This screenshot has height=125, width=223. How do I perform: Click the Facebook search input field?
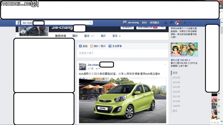[57, 23]
